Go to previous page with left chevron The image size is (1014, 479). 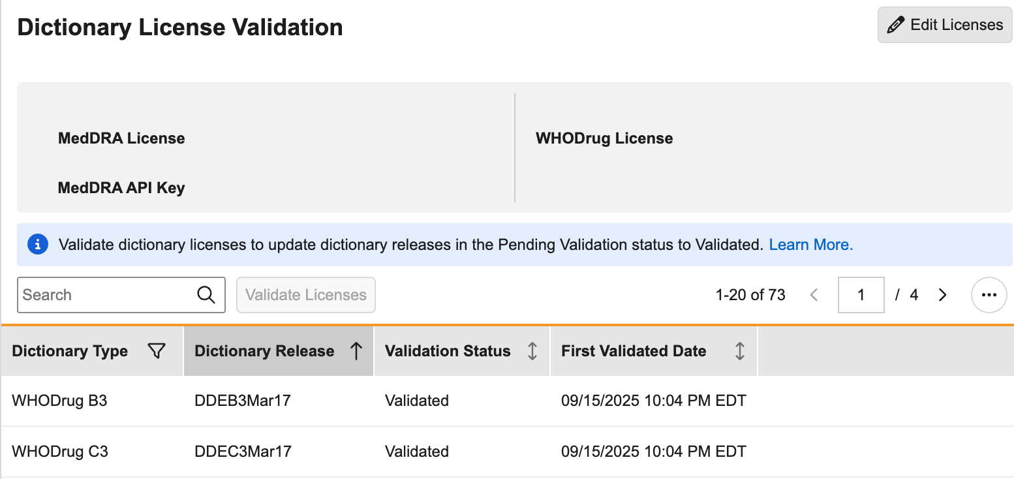pos(814,295)
